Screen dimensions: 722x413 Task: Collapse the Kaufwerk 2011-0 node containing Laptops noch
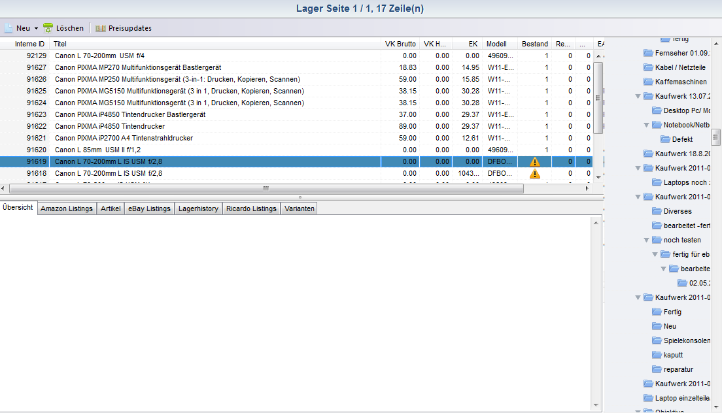pos(638,169)
